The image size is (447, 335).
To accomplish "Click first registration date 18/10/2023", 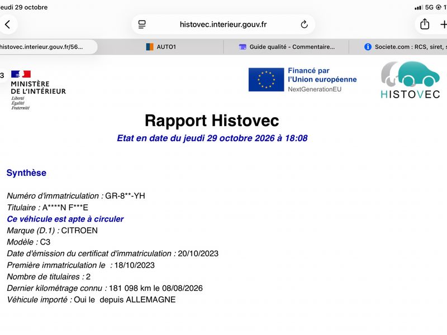I will click(x=135, y=265).
